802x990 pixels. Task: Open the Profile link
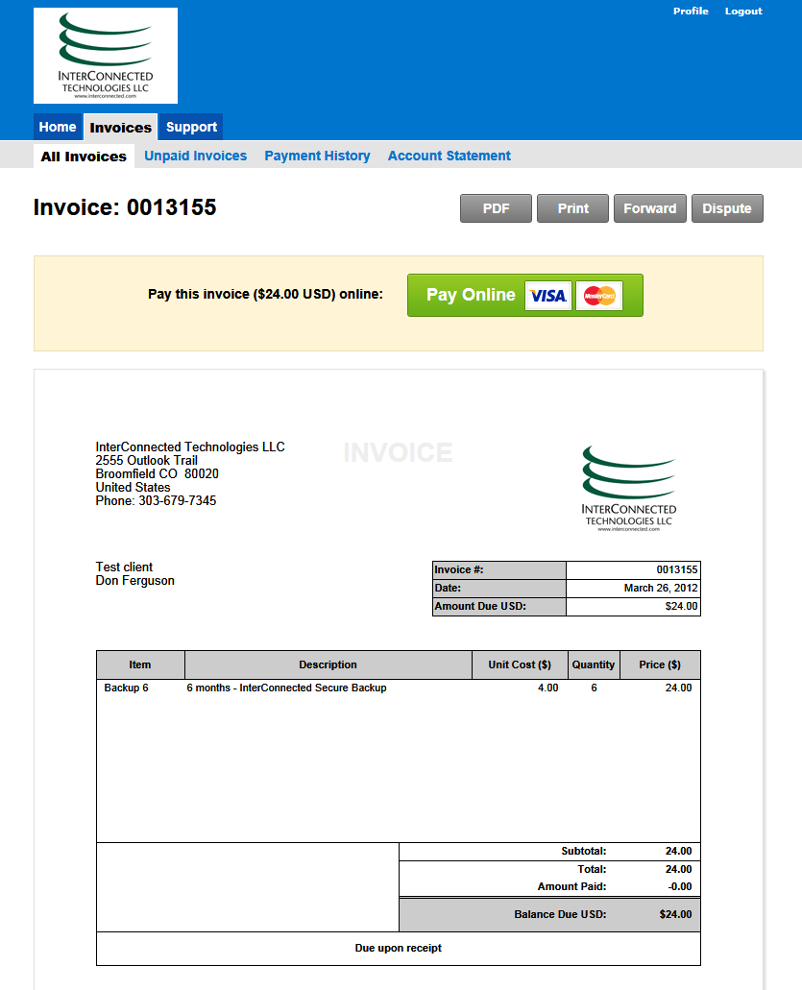coord(691,11)
